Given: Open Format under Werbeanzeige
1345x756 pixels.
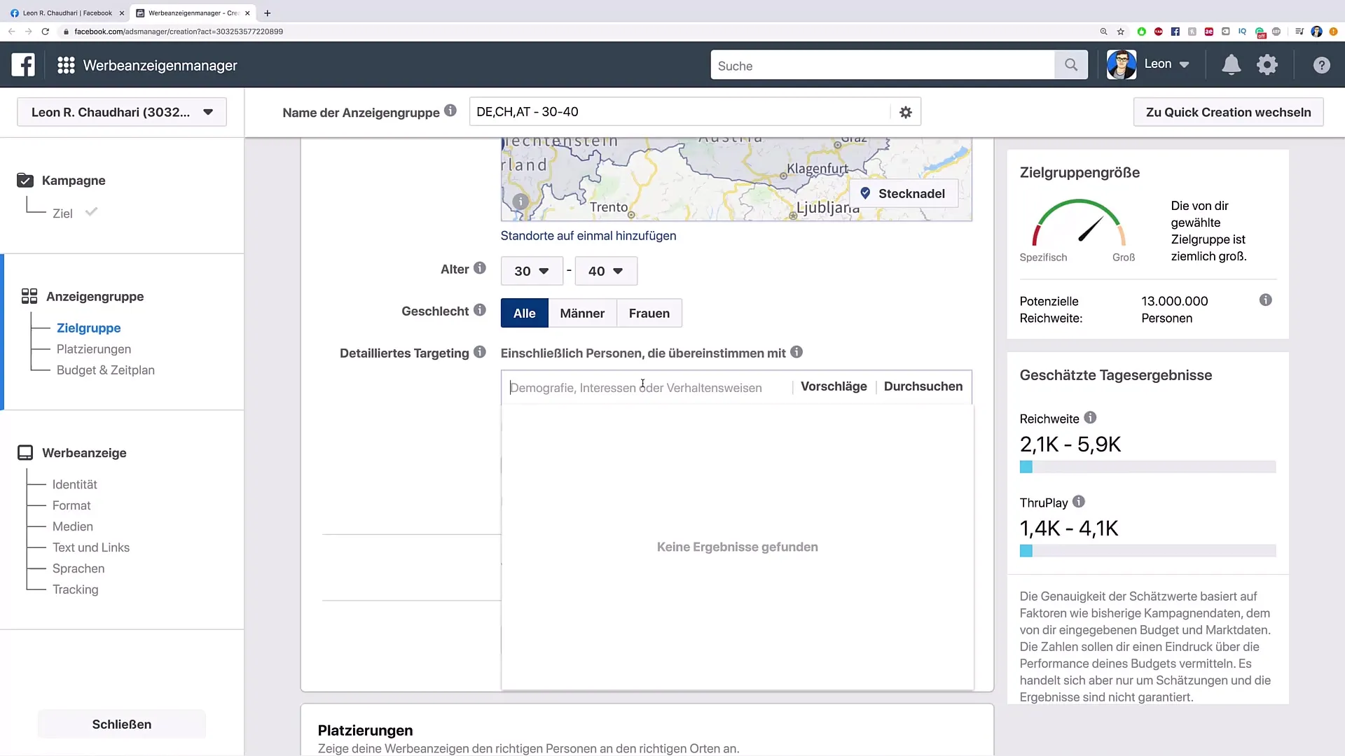Looking at the screenshot, I should click(71, 505).
